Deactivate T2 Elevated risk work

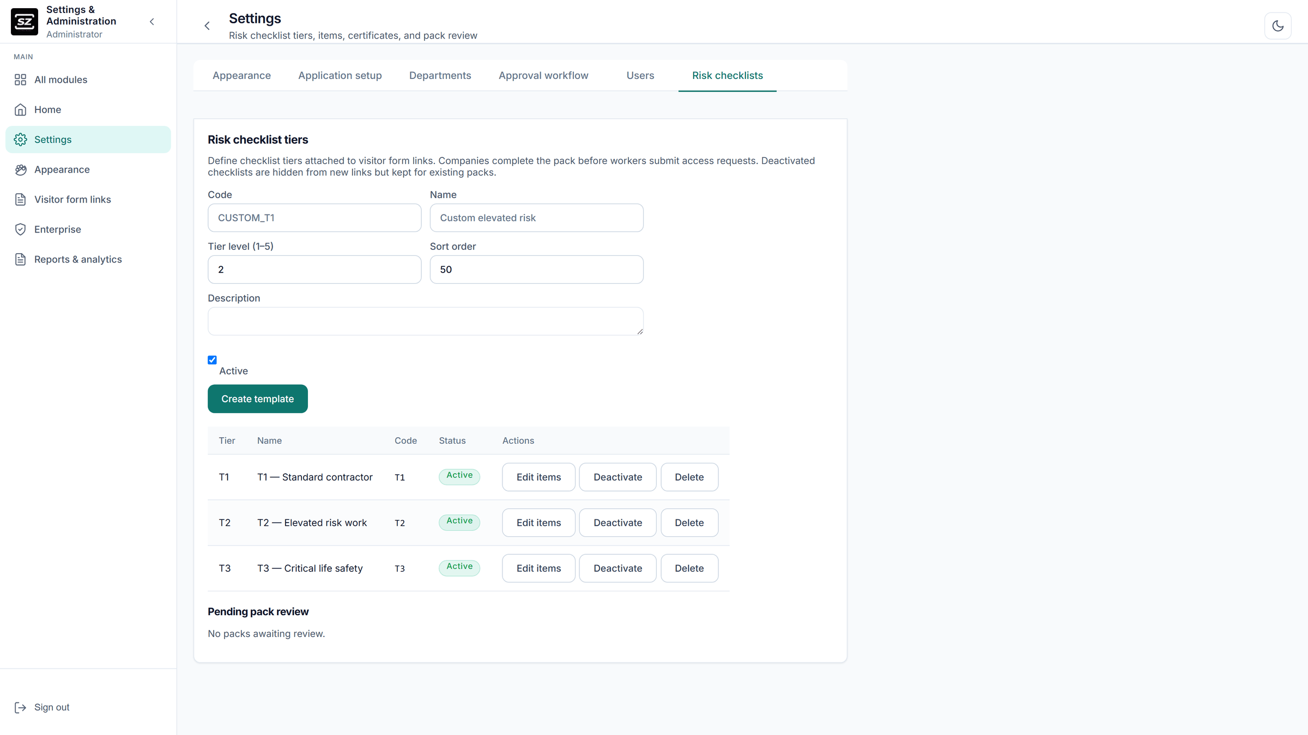(617, 523)
